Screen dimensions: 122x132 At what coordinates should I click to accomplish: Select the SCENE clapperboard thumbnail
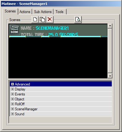click(x=15, y=30)
